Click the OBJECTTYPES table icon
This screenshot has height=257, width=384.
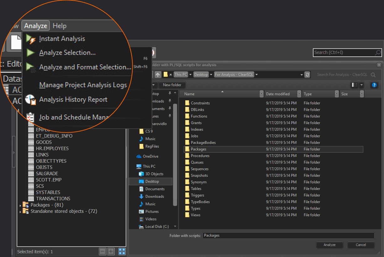[31, 161]
